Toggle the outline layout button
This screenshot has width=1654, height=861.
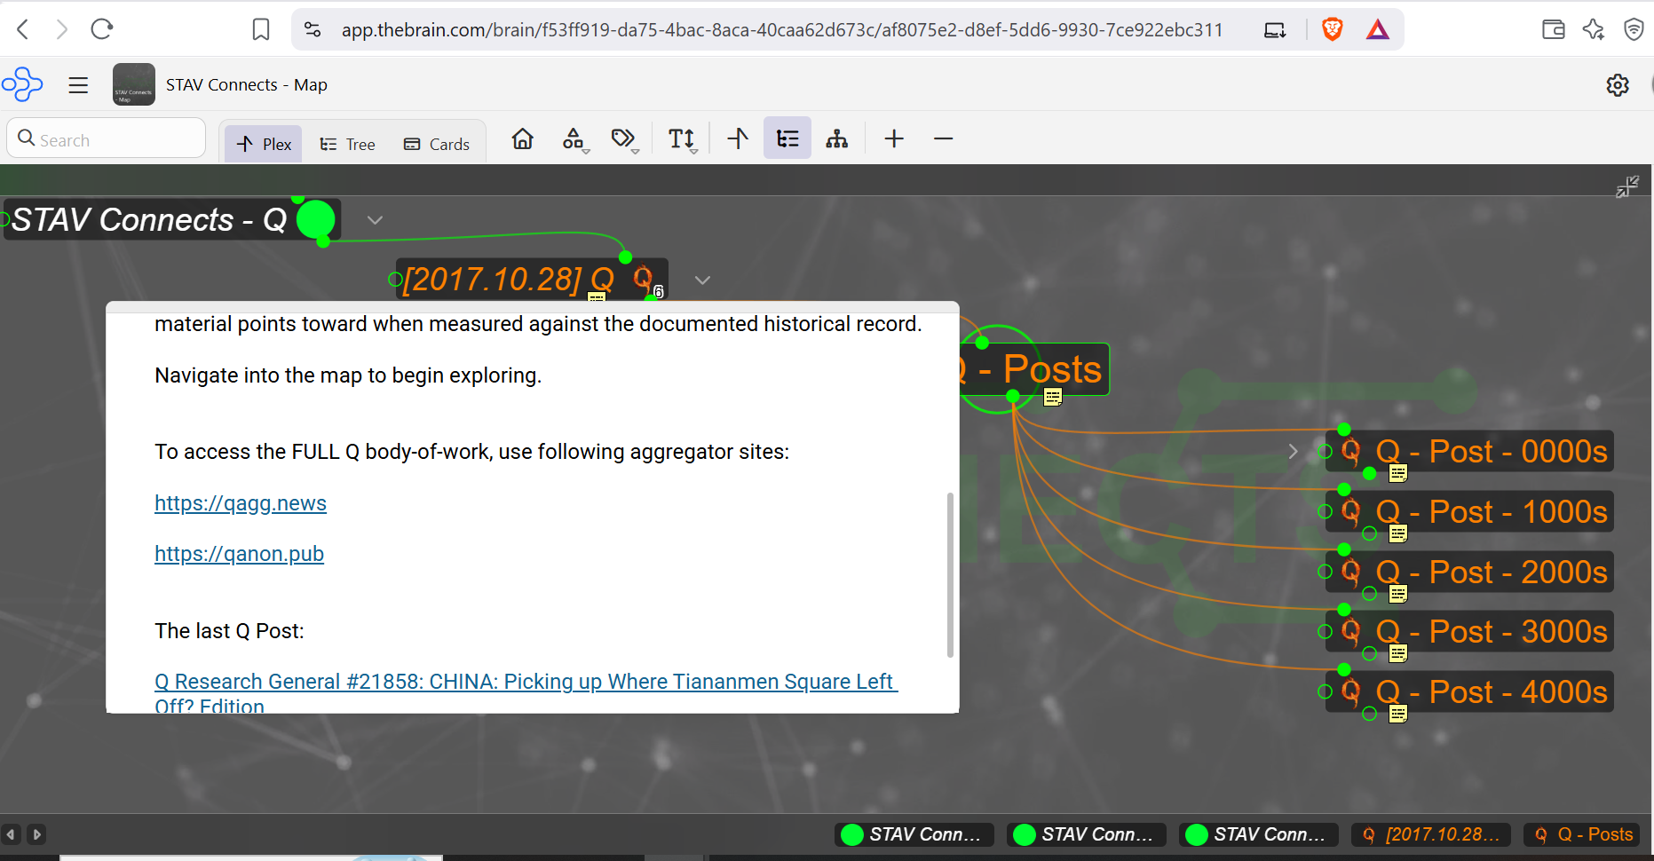(x=787, y=138)
